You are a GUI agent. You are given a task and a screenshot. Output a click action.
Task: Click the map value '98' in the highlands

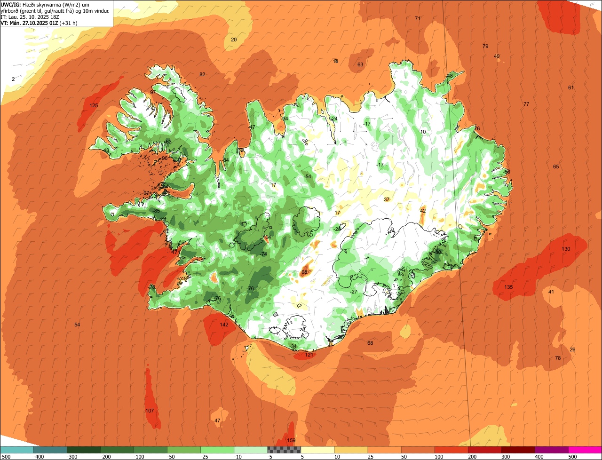[x=304, y=272]
